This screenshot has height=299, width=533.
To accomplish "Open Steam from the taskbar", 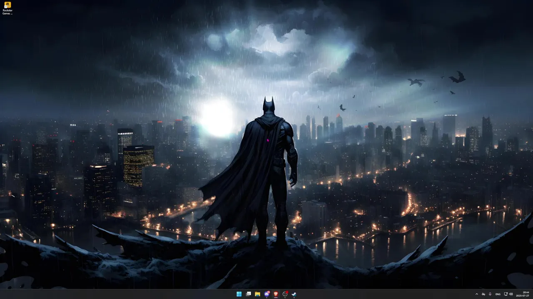I will point(294,294).
